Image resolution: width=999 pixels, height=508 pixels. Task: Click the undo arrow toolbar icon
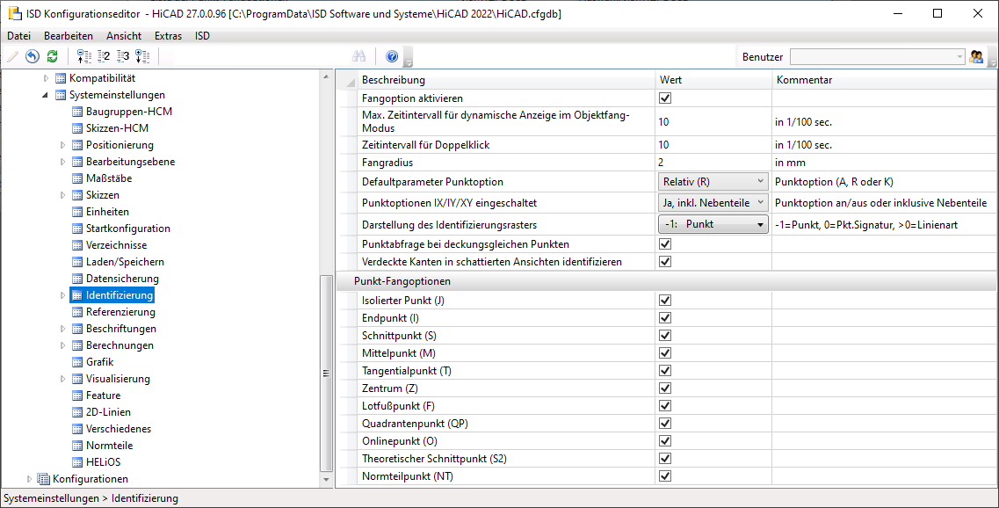click(x=33, y=56)
